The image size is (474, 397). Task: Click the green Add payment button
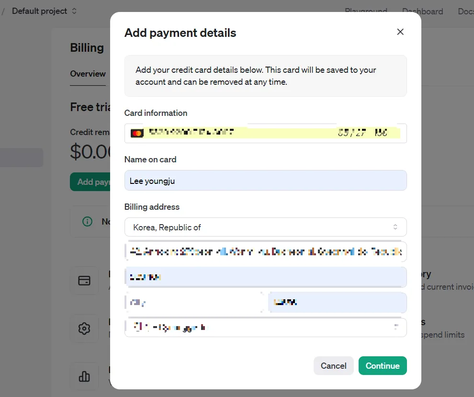pyautogui.click(x=90, y=181)
